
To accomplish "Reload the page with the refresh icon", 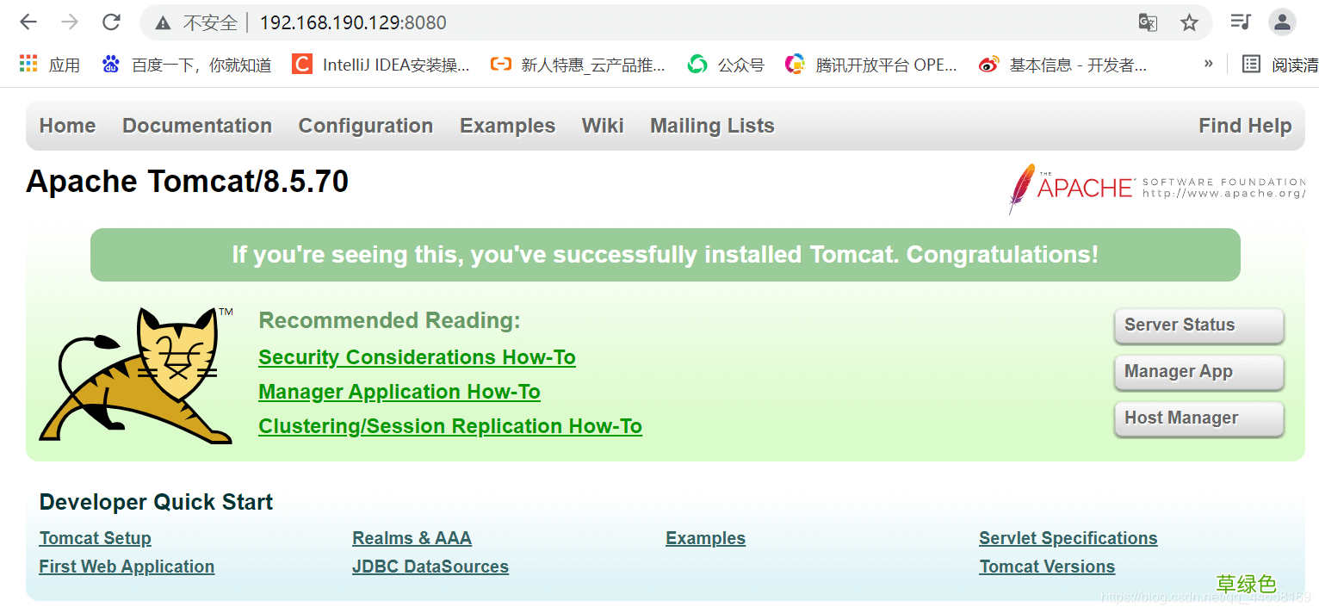I will (111, 22).
